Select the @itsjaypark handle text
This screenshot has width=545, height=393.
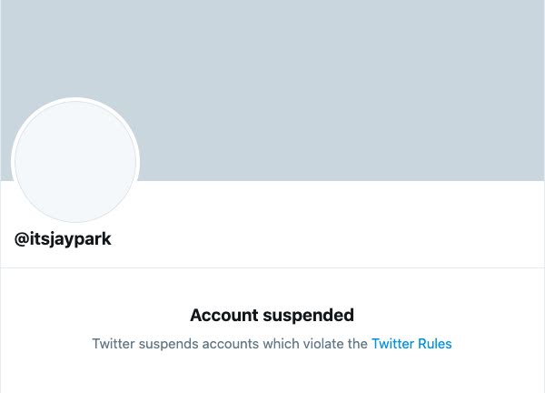click(63, 240)
